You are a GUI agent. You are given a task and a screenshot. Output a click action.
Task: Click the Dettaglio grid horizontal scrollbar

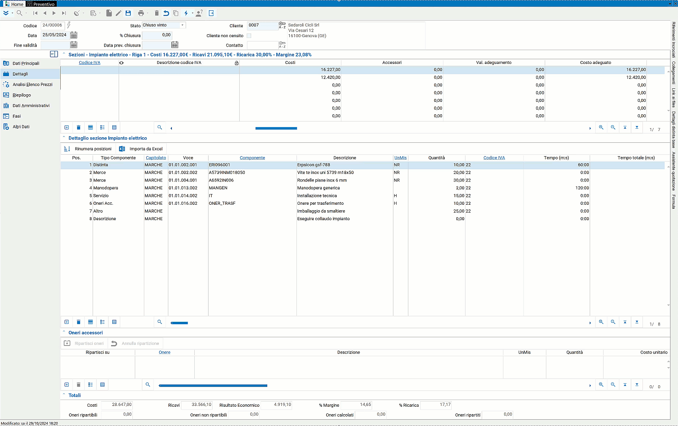(x=179, y=323)
